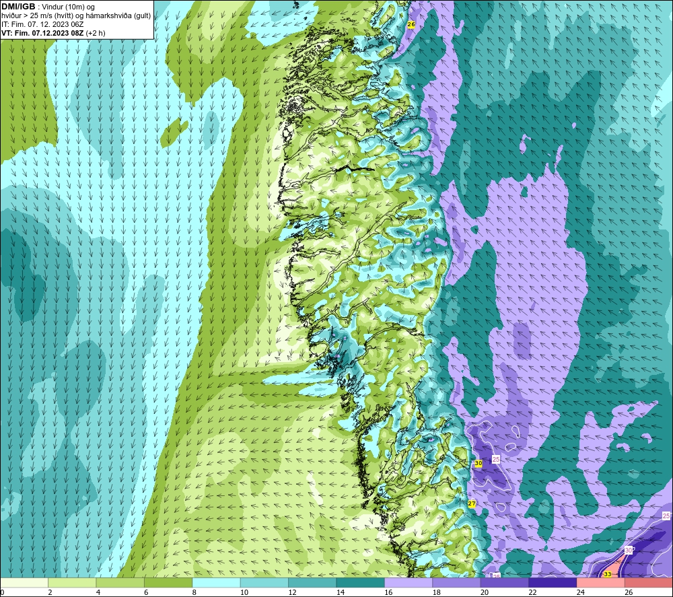Click the 2–4 m/s light green swatch

click(72, 582)
